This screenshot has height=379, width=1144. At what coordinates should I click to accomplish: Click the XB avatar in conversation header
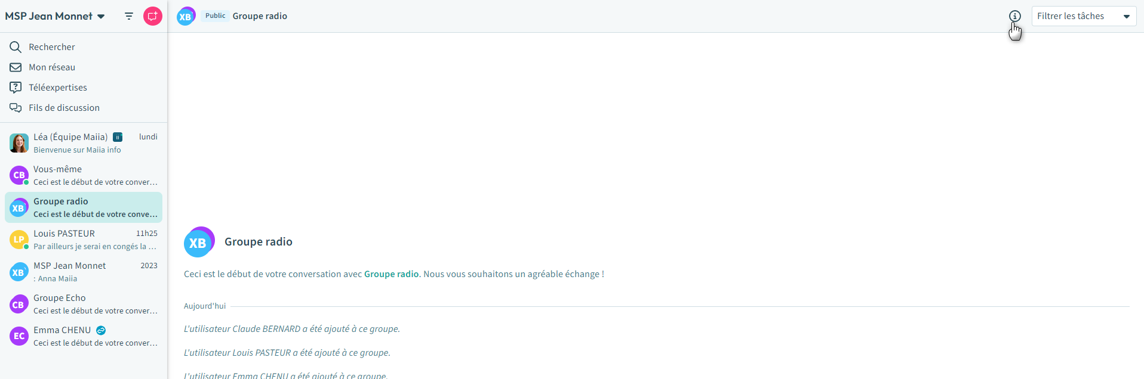186,16
